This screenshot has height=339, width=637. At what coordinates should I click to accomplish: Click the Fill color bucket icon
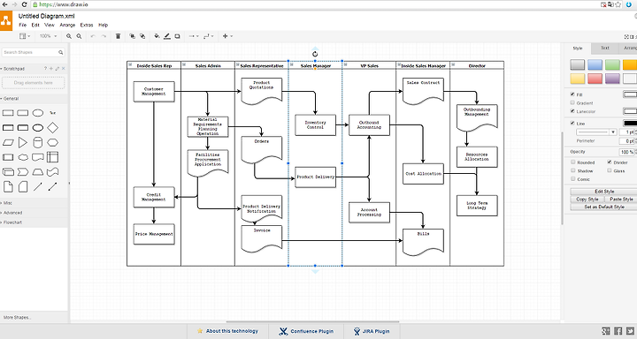click(157, 36)
